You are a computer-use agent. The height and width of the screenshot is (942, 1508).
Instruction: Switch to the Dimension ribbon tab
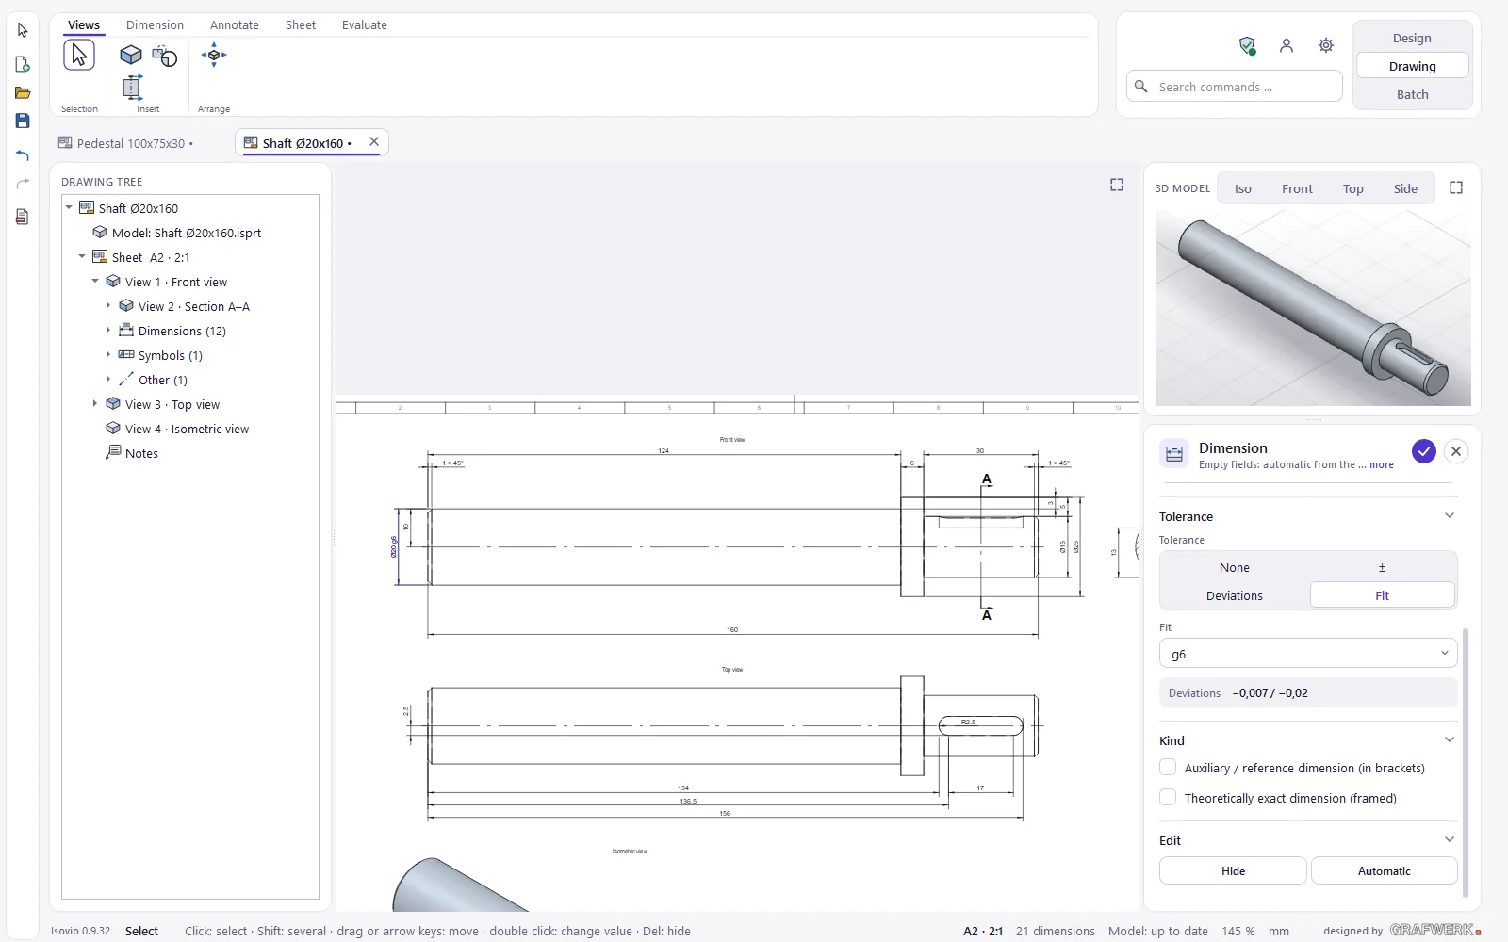[x=155, y=25]
